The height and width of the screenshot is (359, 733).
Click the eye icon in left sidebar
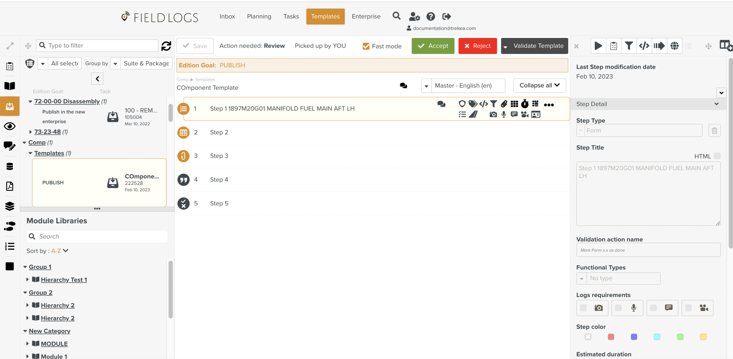click(x=10, y=126)
